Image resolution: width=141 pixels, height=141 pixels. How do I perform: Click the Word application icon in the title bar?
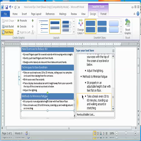[x=3, y=7]
